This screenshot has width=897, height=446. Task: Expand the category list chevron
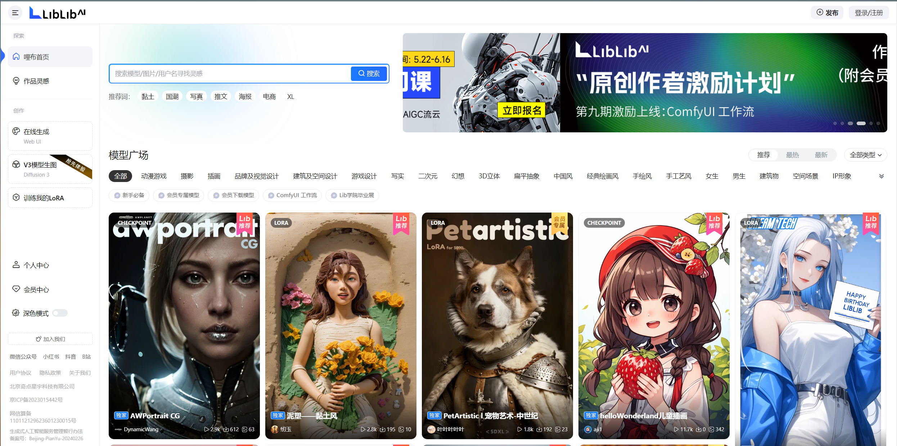(x=882, y=176)
